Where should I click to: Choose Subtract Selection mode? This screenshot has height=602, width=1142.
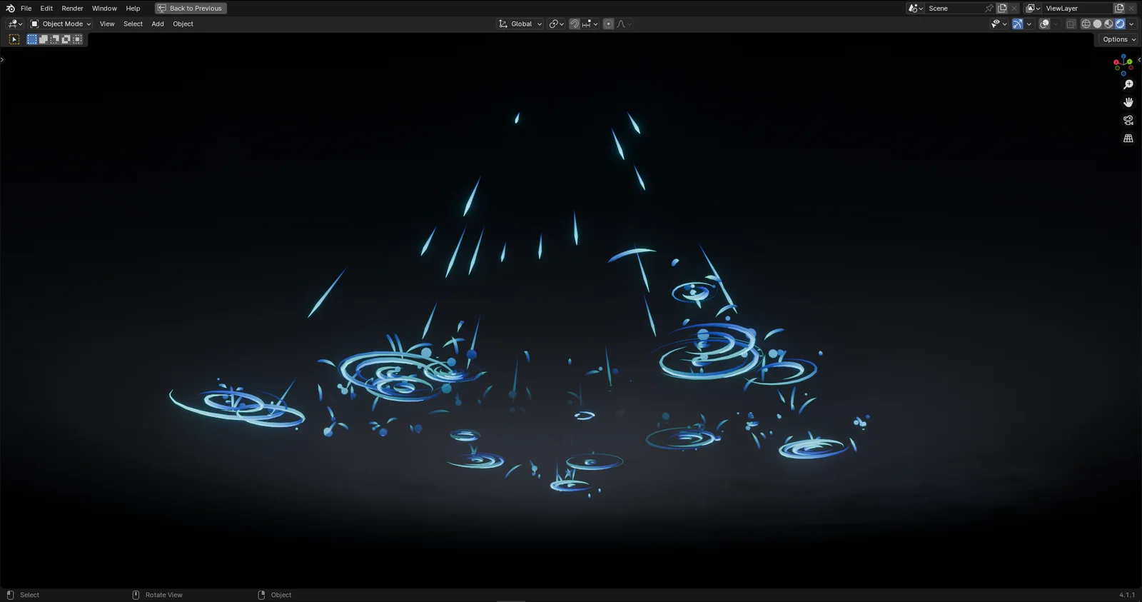click(55, 39)
